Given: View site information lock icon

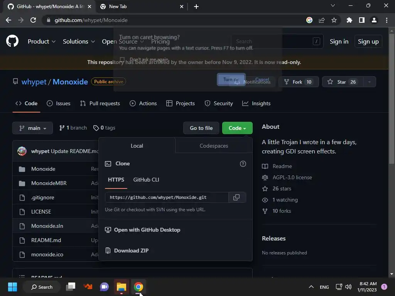Looking at the screenshot, I should pos(49,20).
